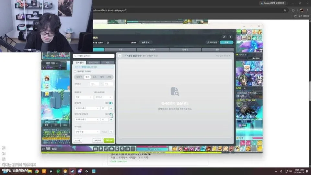Click the gift box icon in game menu bar
The image size is (311, 175).
click(95, 149)
